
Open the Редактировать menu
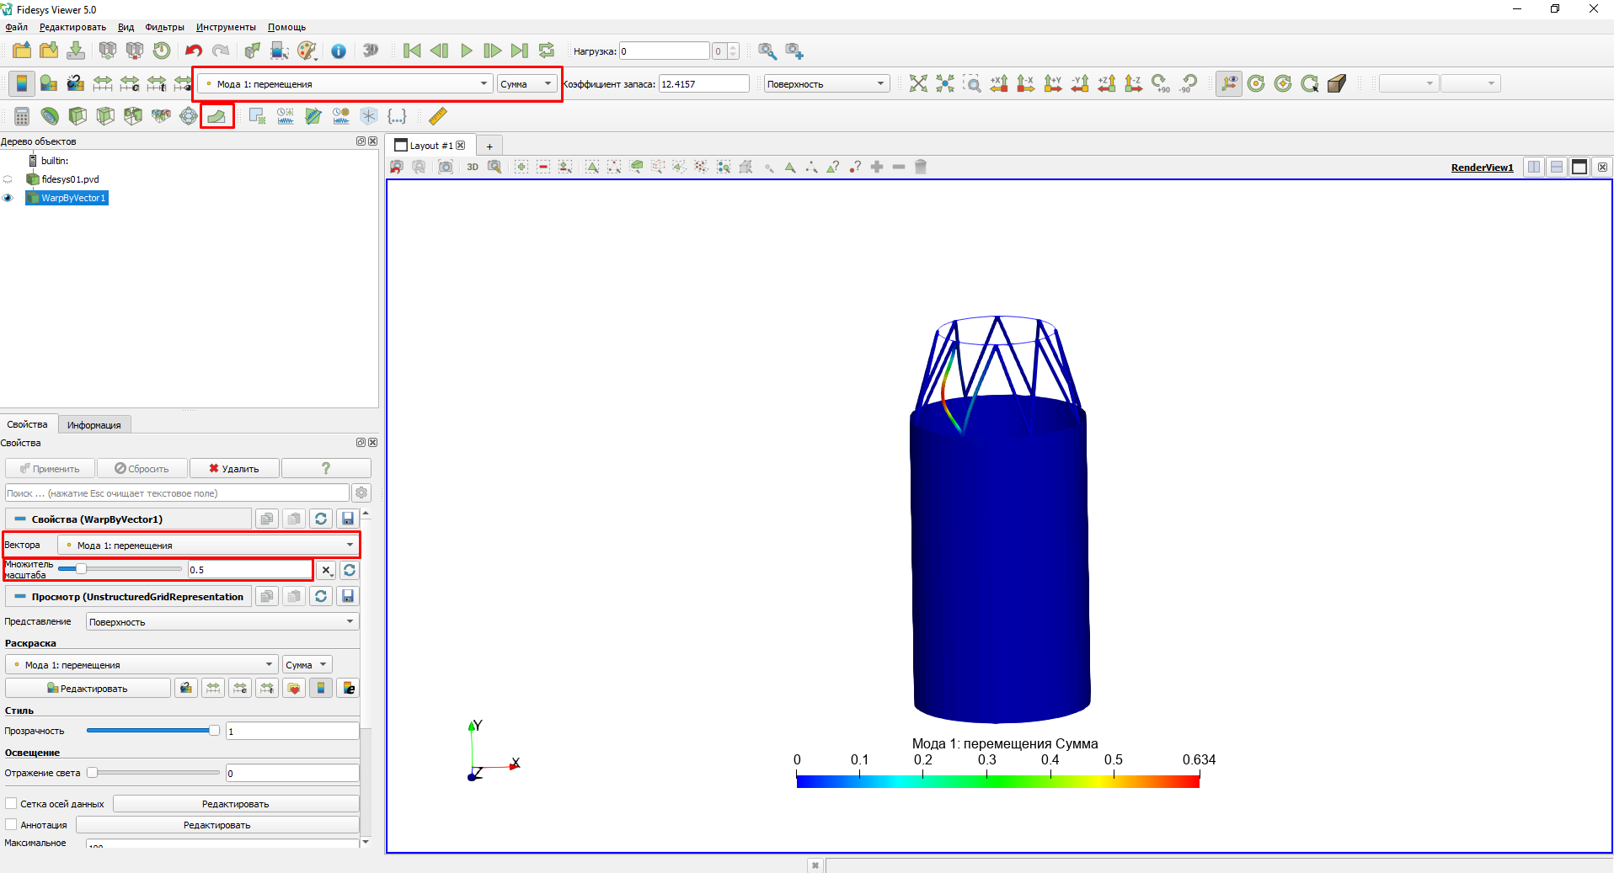click(x=72, y=27)
